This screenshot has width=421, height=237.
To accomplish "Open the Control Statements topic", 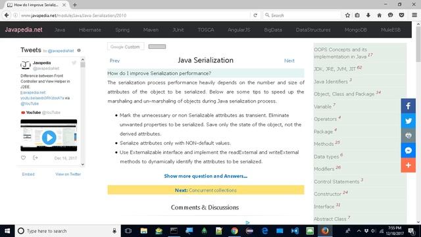I will (336, 182).
